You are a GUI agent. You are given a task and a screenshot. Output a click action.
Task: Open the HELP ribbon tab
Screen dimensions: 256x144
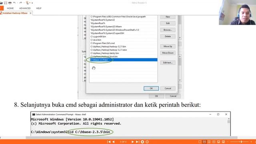(x=39, y=8)
